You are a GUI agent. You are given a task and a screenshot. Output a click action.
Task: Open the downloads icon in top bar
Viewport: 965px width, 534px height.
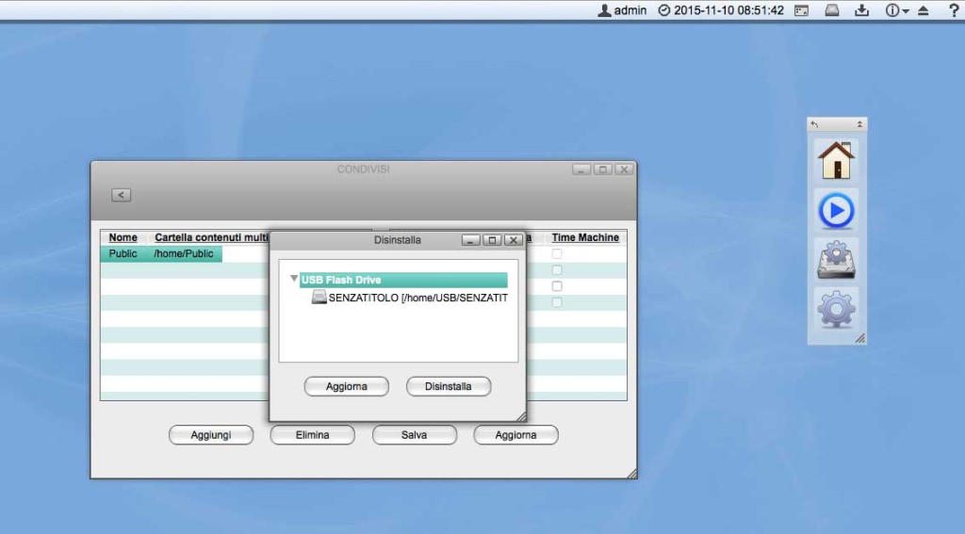pos(862,10)
